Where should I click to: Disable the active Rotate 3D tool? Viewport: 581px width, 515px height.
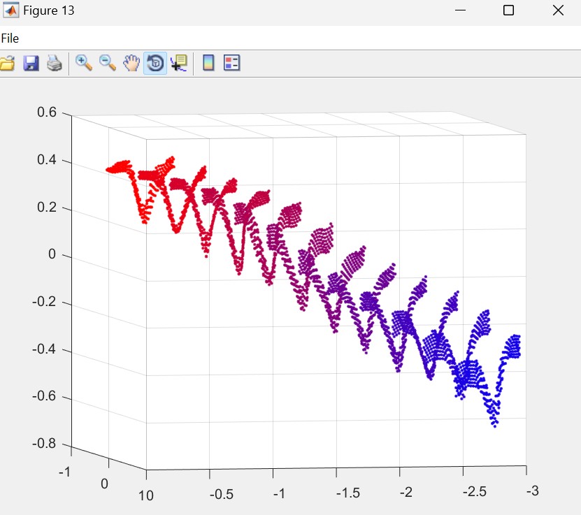coord(155,64)
